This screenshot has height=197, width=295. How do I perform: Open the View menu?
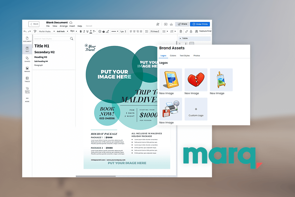tap(55, 26)
